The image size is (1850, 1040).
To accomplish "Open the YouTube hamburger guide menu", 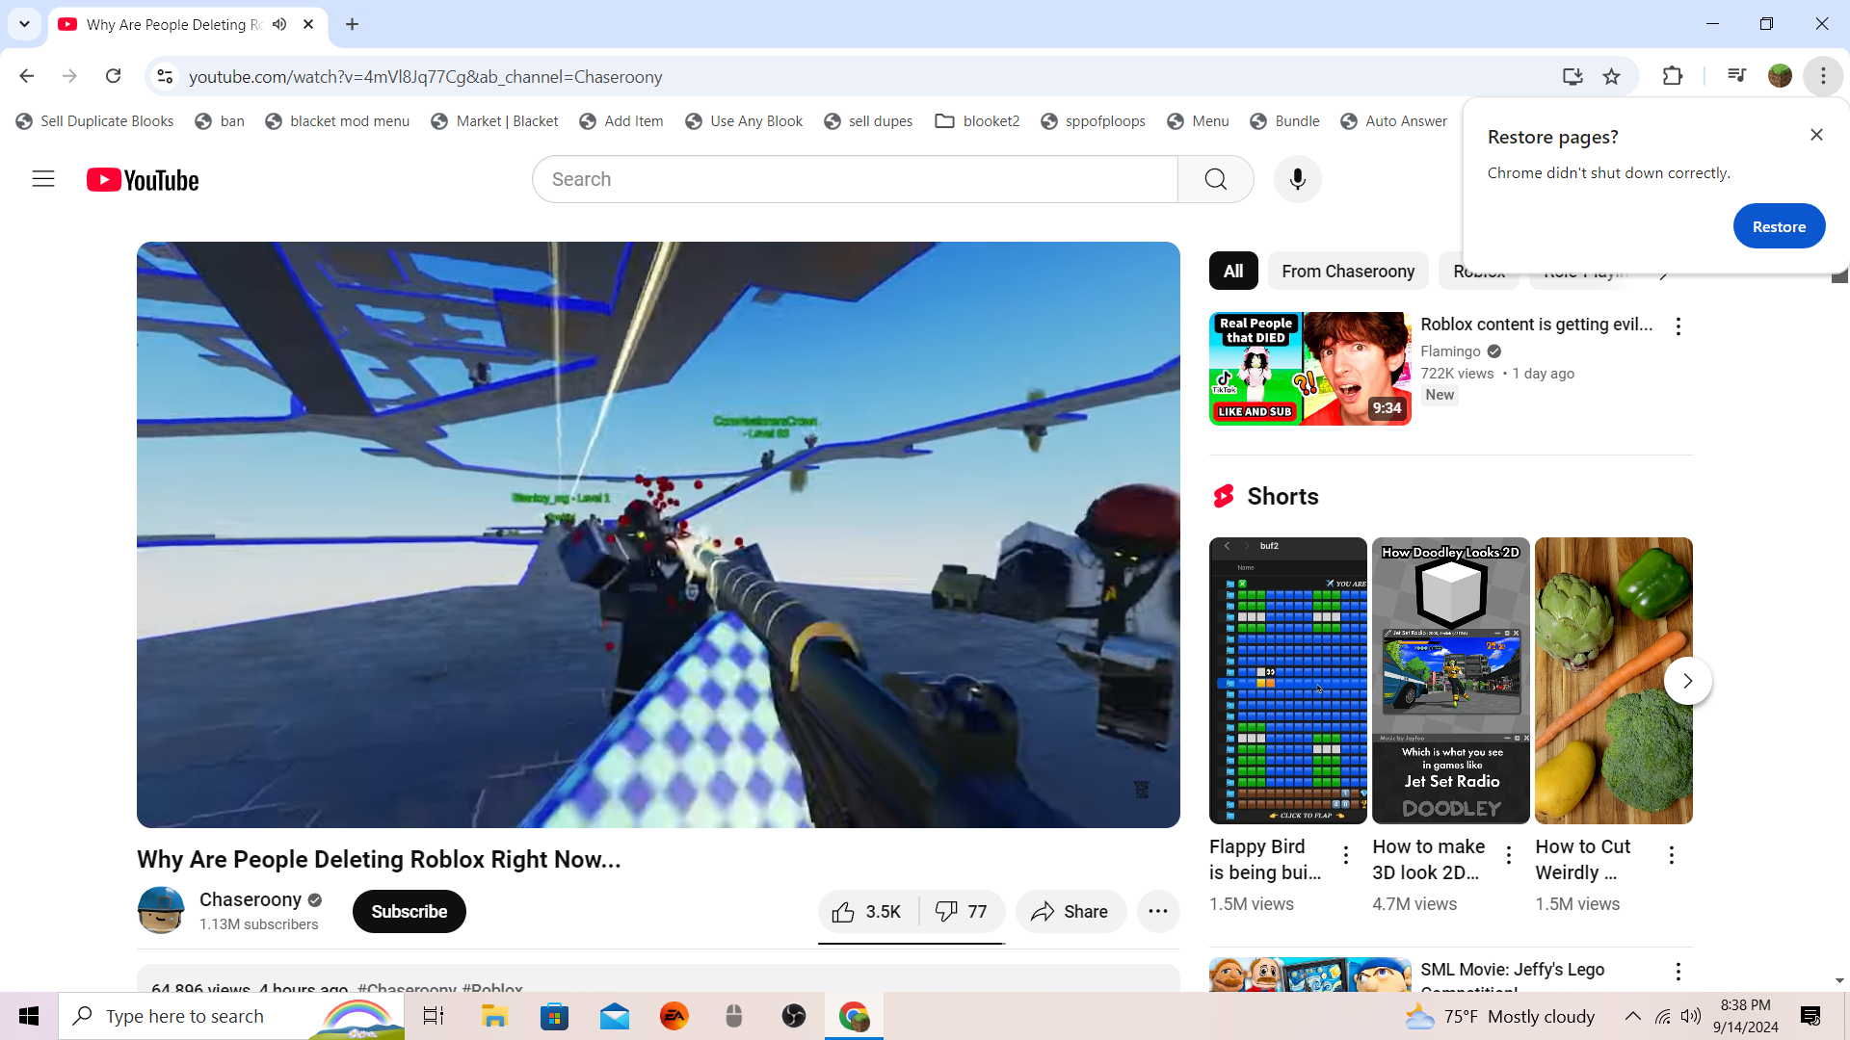I will pyautogui.click(x=43, y=179).
